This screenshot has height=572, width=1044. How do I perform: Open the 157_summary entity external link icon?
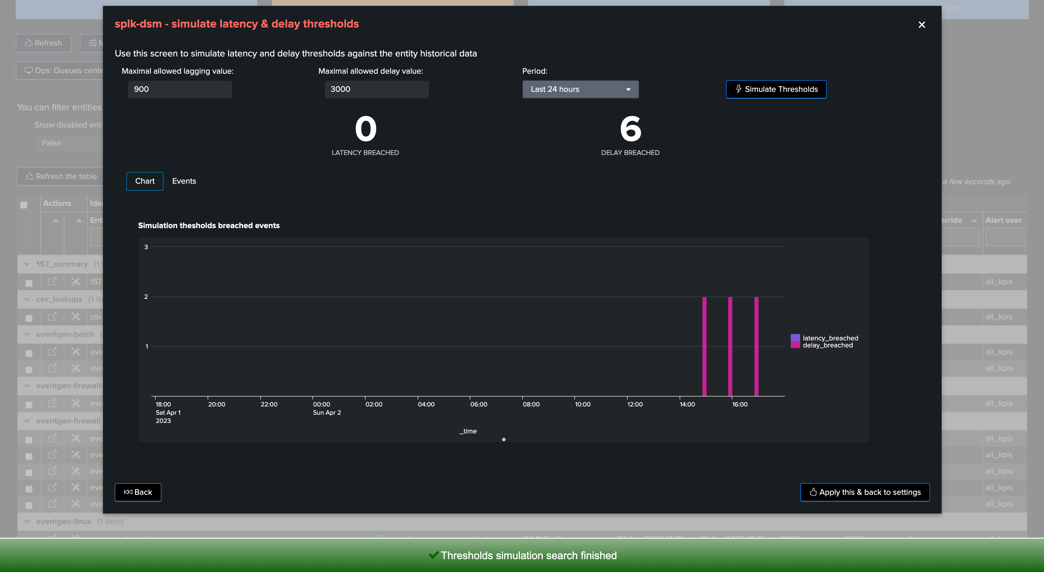tap(52, 281)
